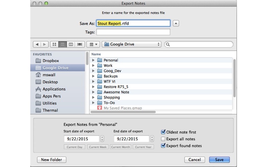Click the Current Week button

[98, 147]
